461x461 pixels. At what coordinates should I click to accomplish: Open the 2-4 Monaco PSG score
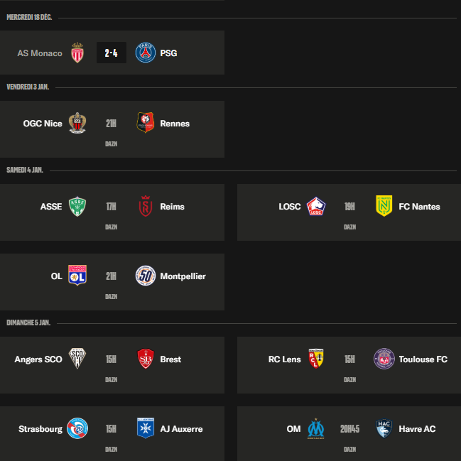[112, 53]
